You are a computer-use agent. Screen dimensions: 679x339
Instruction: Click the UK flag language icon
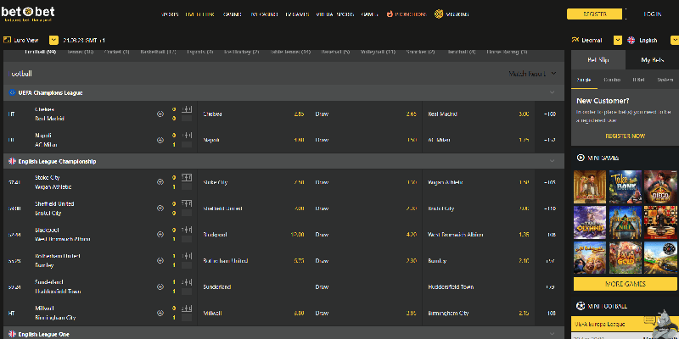tap(631, 40)
